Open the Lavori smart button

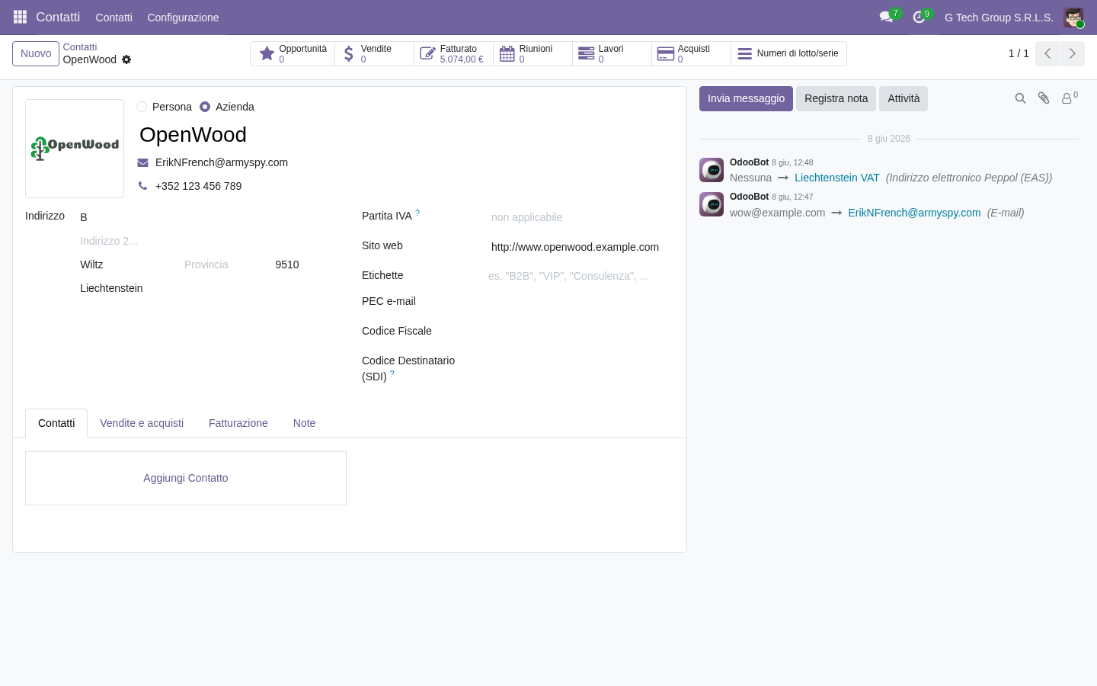(x=612, y=53)
